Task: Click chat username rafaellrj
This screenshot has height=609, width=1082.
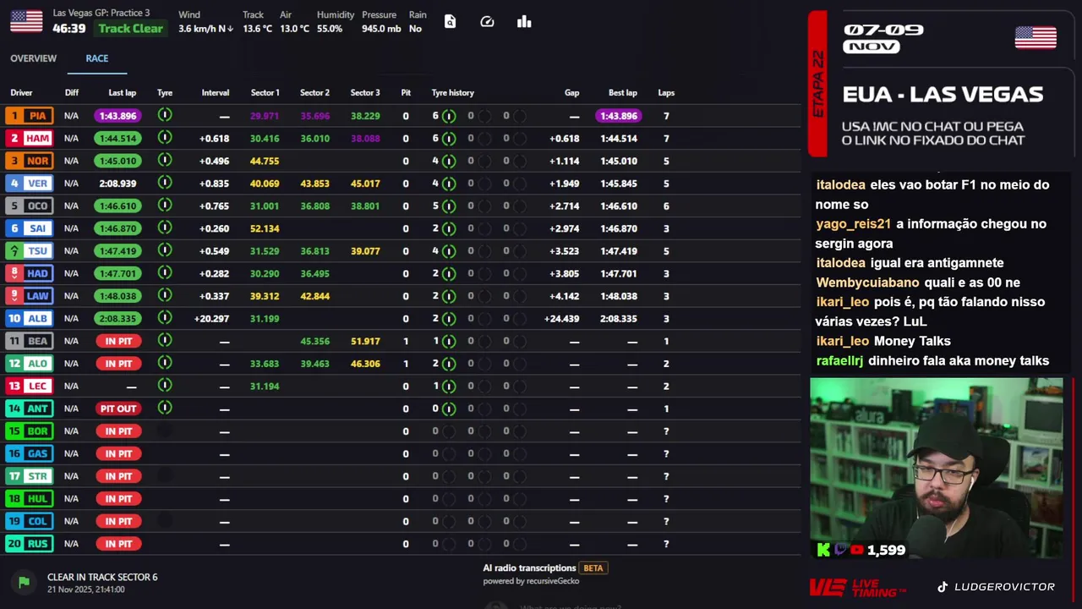Action: pos(839,360)
